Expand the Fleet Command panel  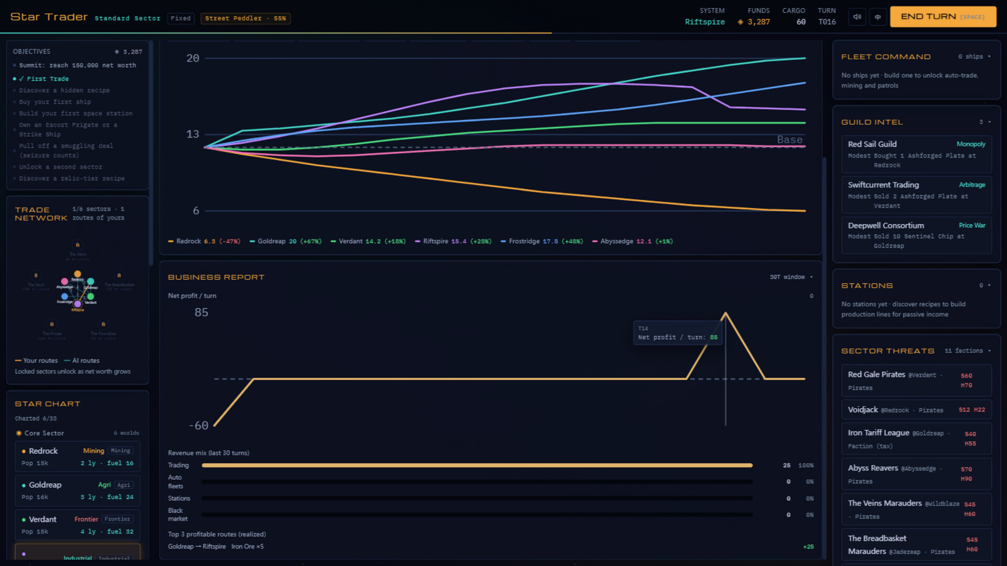click(x=990, y=57)
